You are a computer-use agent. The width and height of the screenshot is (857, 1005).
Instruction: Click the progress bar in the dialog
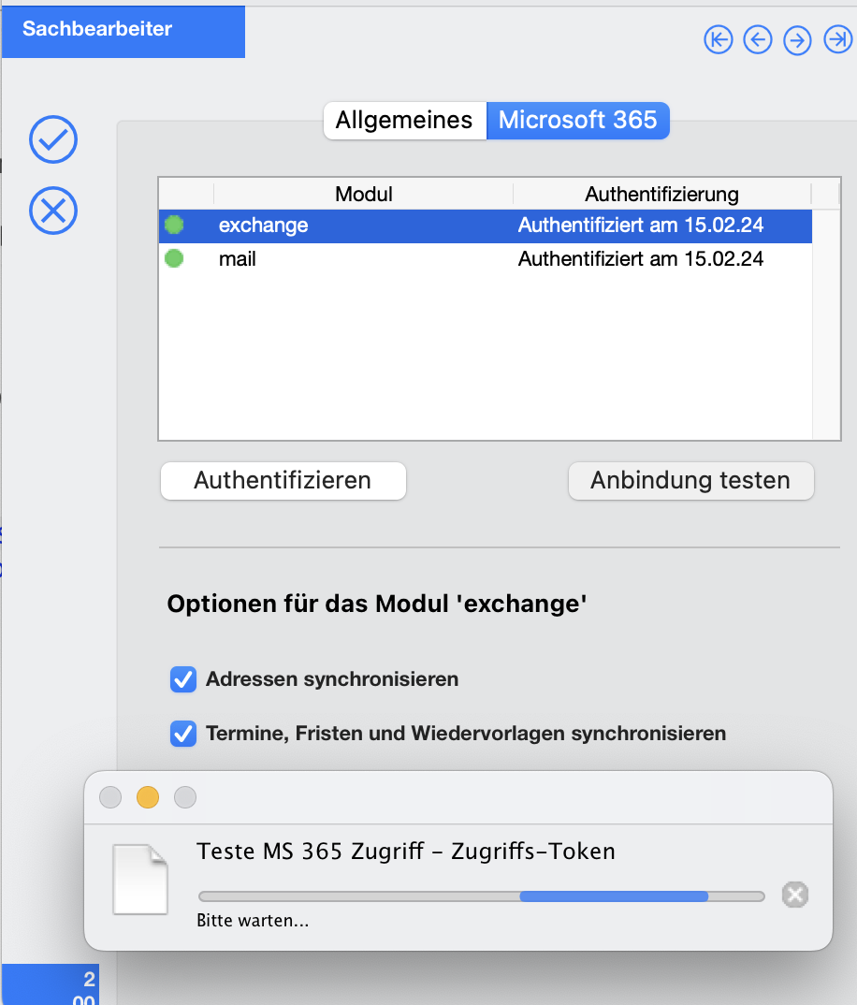(482, 896)
